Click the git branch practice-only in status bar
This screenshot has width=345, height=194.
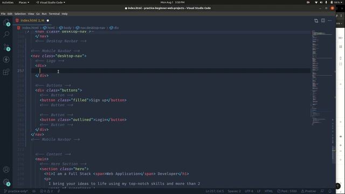[16, 191]
